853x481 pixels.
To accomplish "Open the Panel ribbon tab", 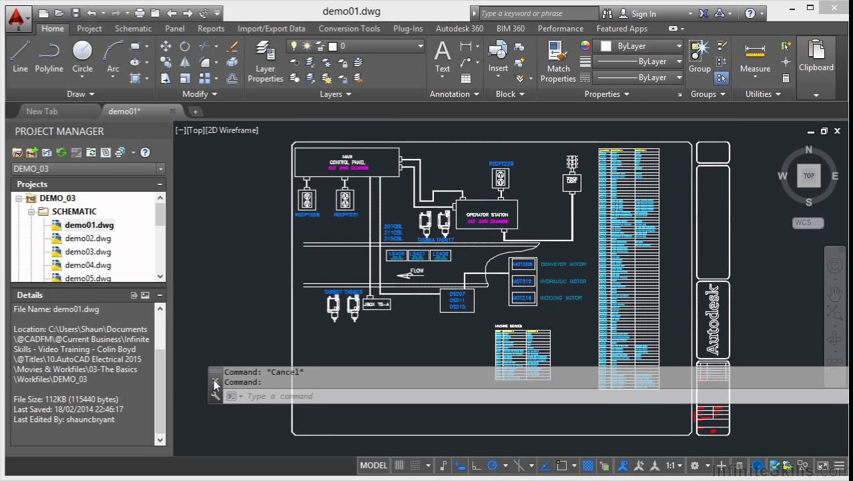I will (x=174, y=29).
